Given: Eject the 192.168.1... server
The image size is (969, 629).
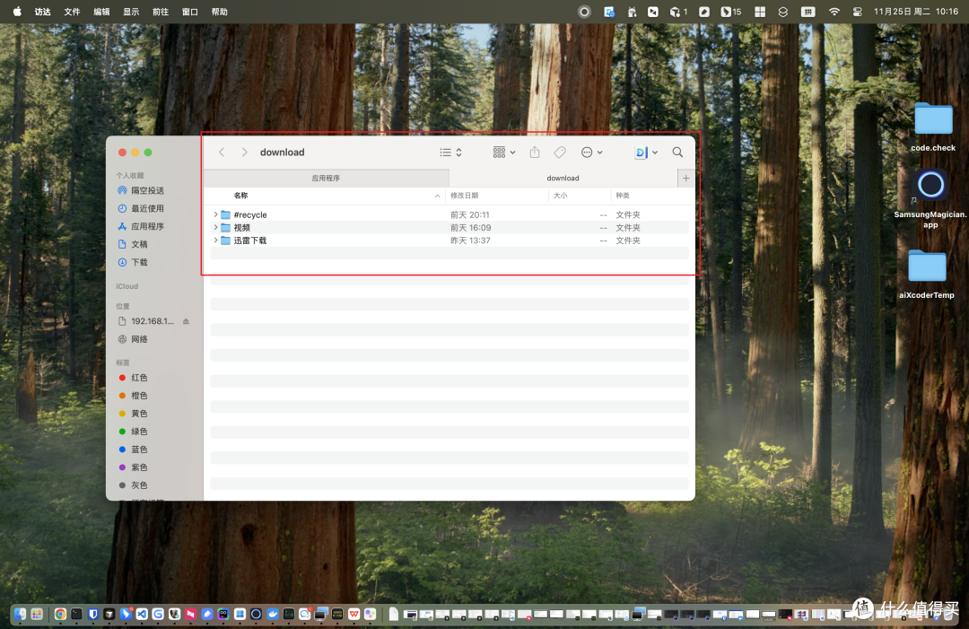Looking at the screenshot, I should pyautogui.click(x=186, y=321).
